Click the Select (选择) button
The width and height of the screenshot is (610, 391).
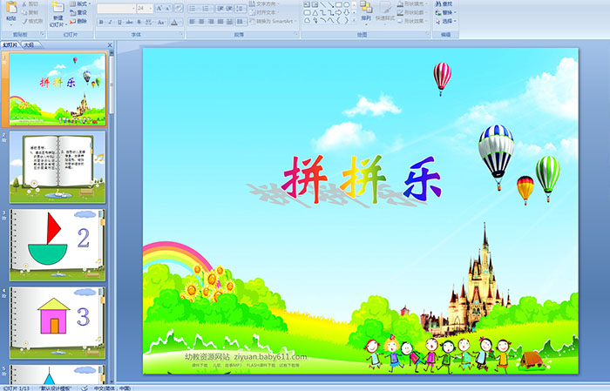tap(445, 21)
